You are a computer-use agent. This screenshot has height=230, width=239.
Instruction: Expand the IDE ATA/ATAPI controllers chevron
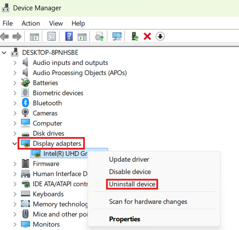[15, 184]
